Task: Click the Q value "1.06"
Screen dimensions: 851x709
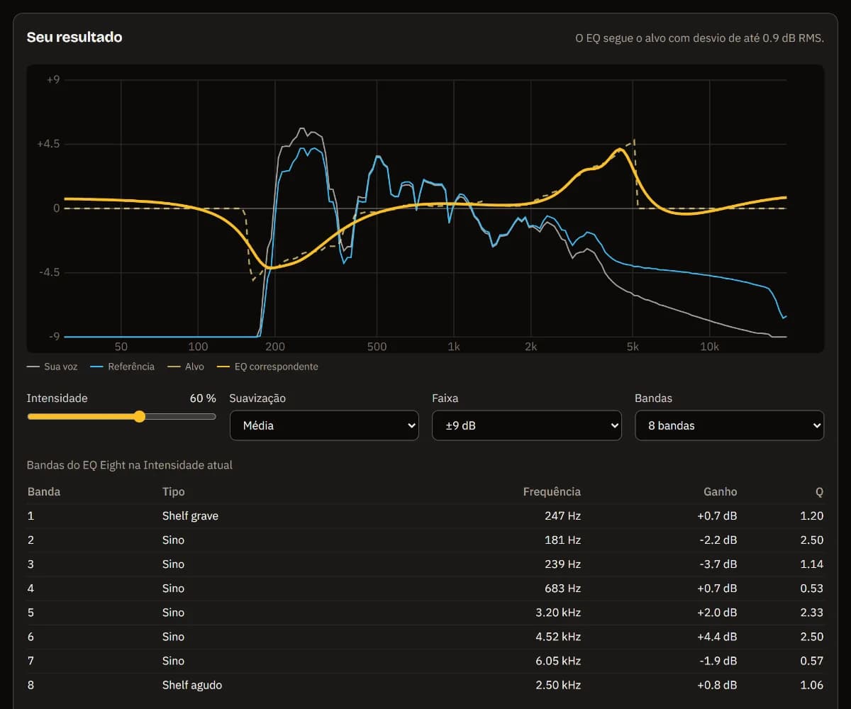Action: (x=812, y=684)
